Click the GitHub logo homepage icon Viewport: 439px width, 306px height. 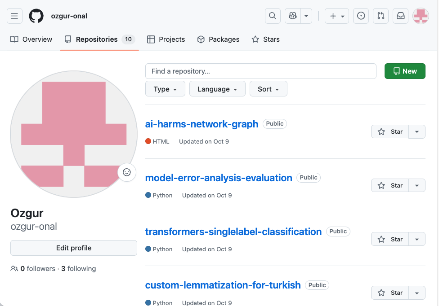(36, 16)
